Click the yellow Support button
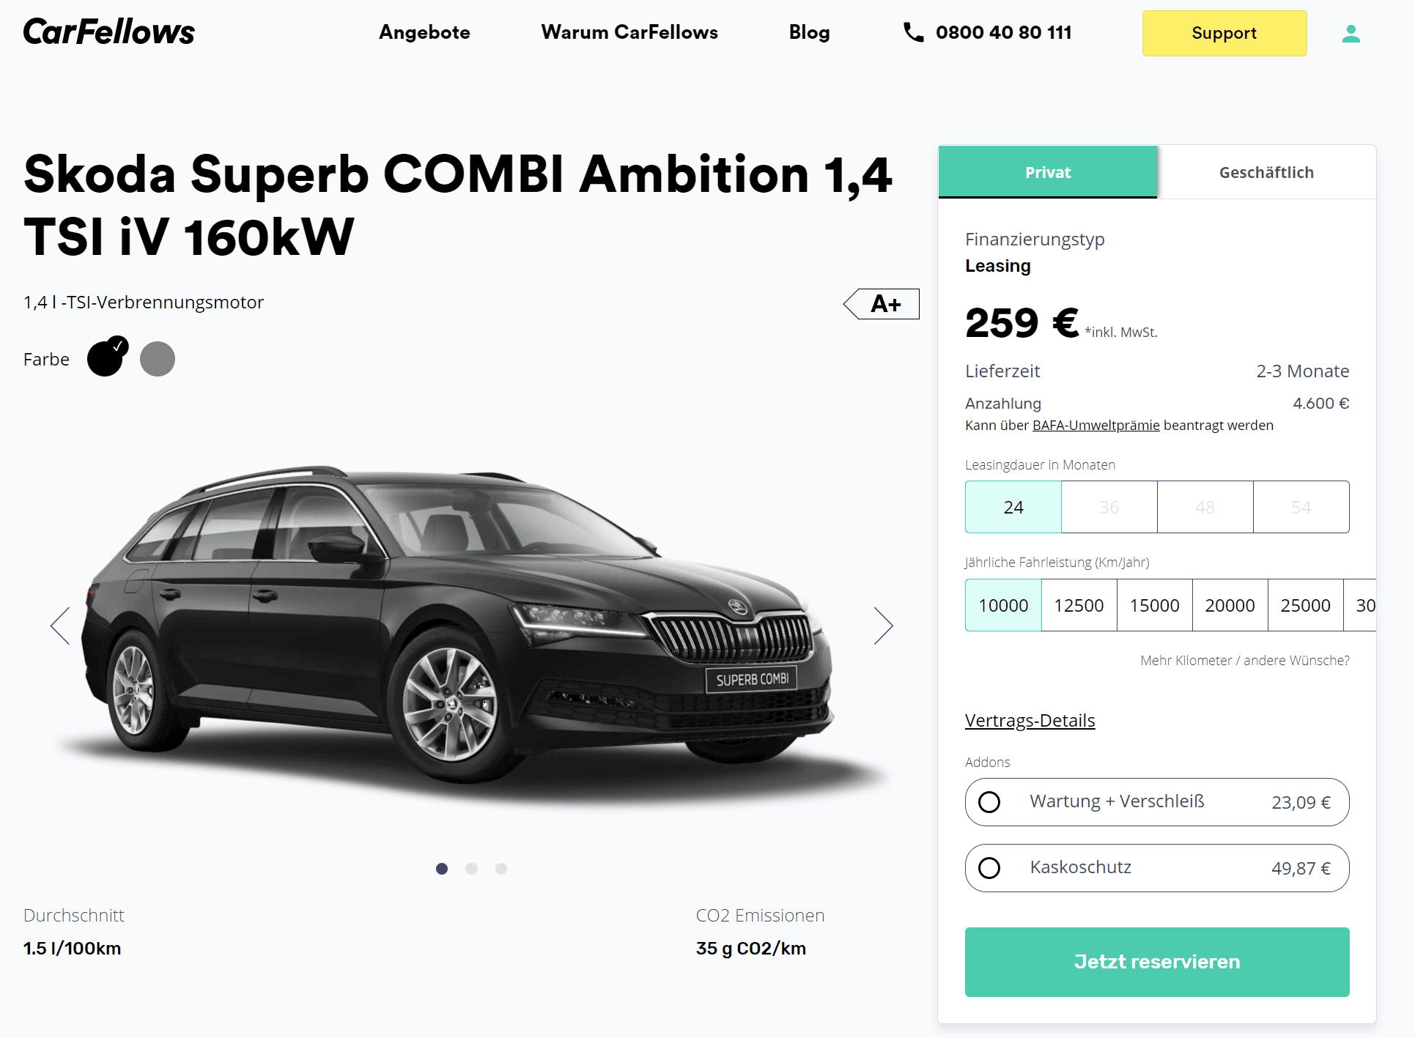 (x=1224, y=33)
